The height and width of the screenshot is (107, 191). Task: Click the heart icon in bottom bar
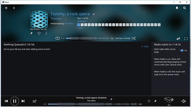(149, 101)
